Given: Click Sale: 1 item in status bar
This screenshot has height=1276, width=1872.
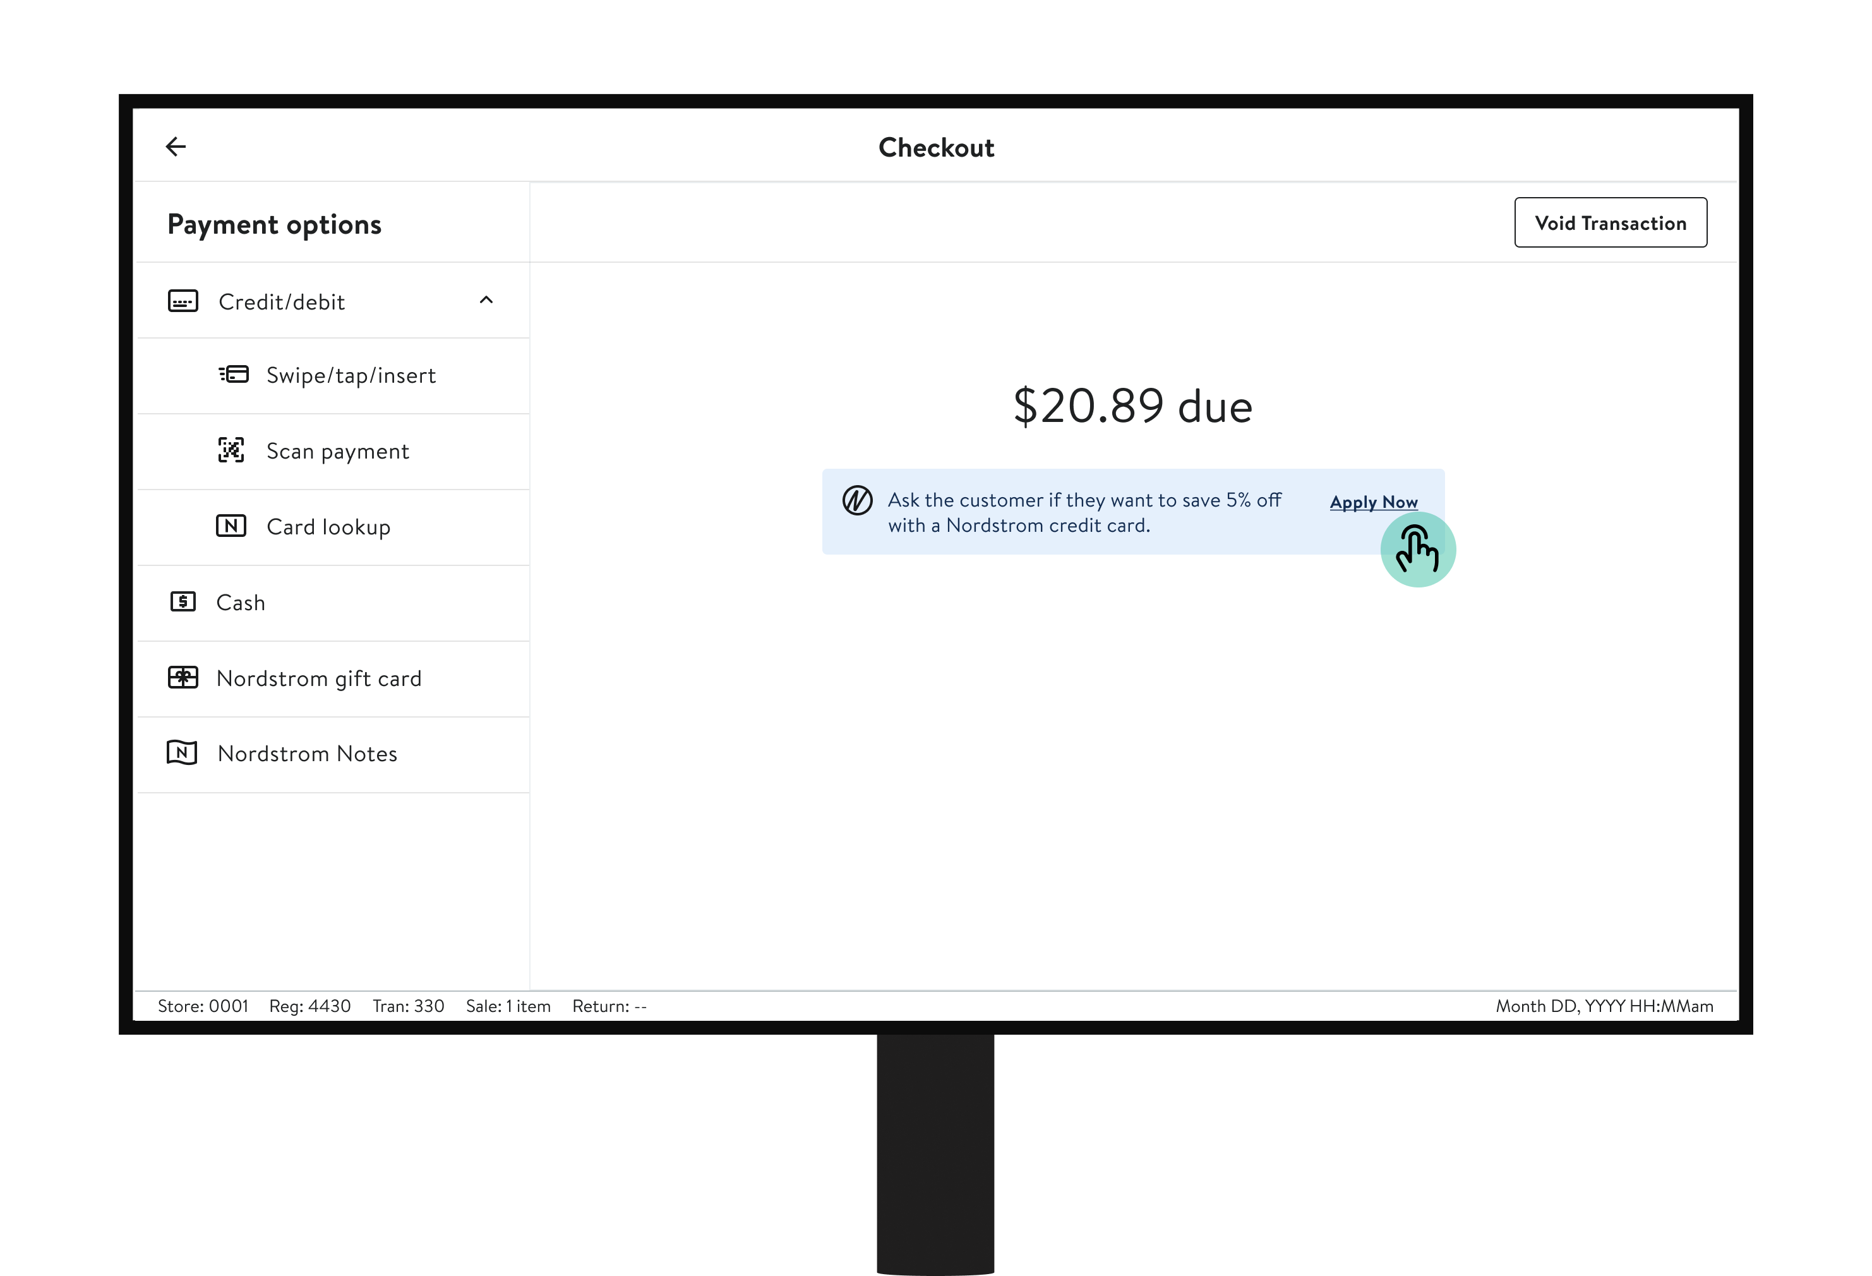Looking at the screenshot, I should 508,1006.
